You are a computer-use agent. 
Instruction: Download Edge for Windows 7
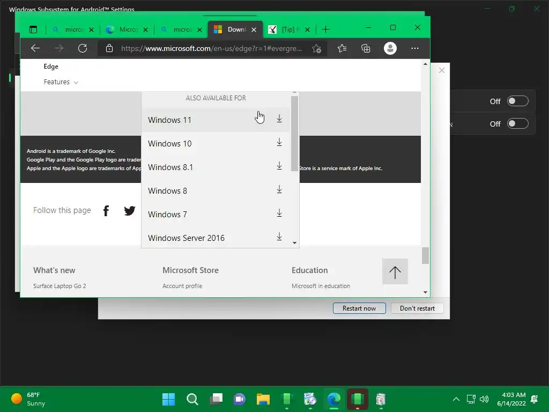[x=279, y=213]
